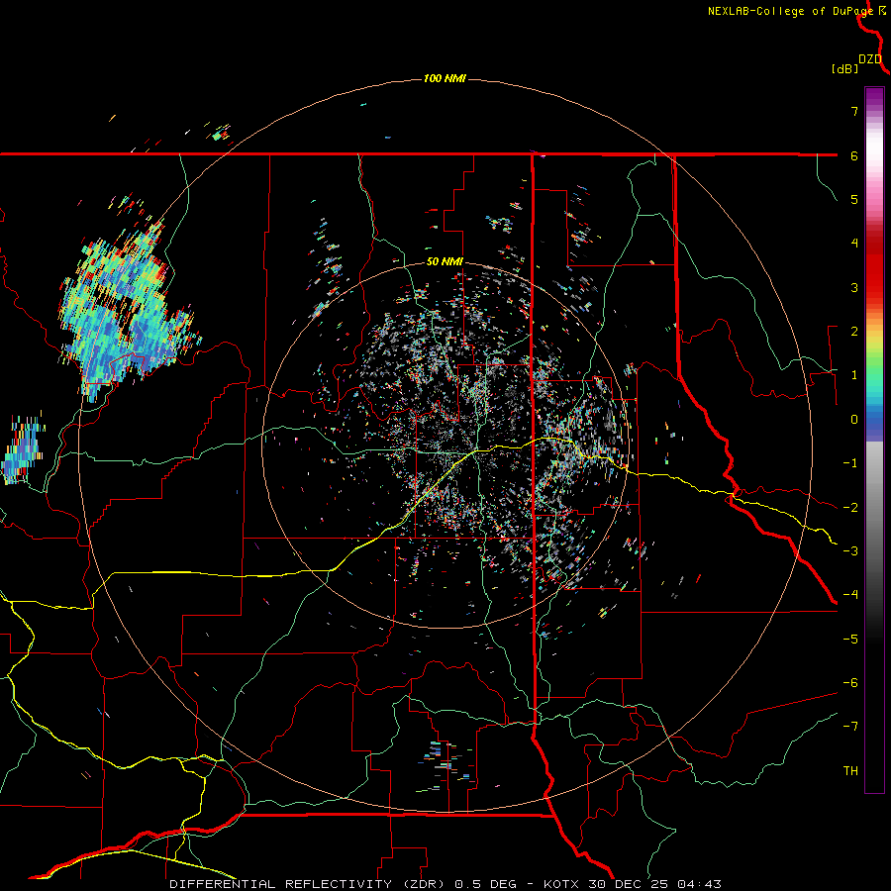Click the 'DZD' color scale title
Viewport: 891px width, 891px height.
pos(870,59)
